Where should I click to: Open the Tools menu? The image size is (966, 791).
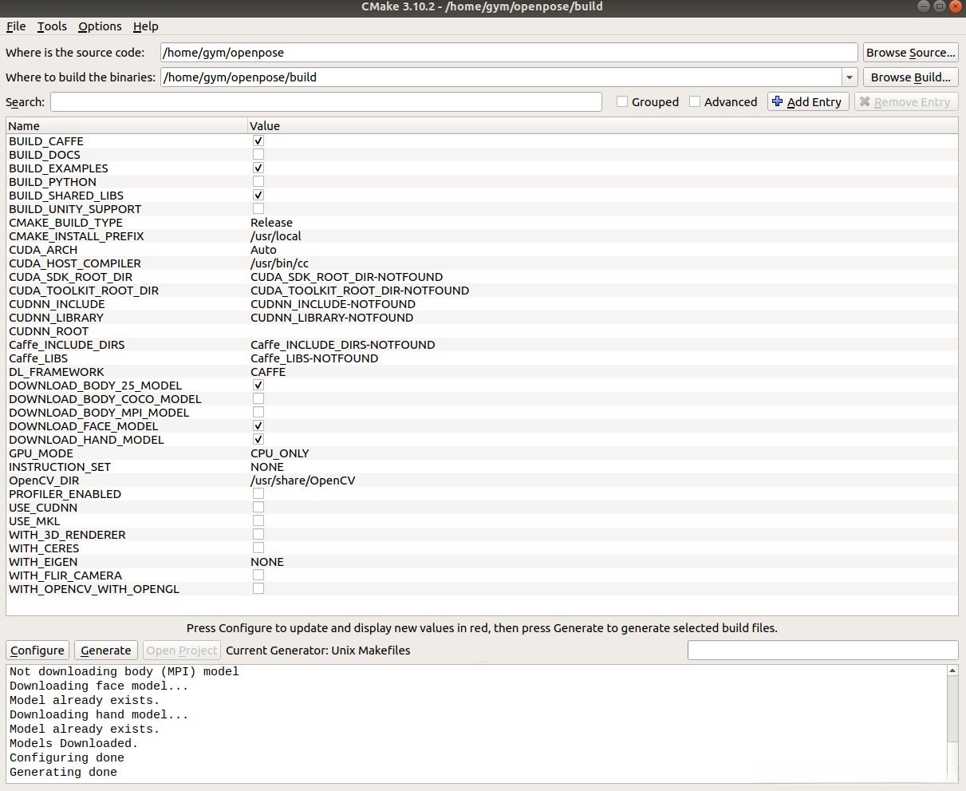click(52, 26)
